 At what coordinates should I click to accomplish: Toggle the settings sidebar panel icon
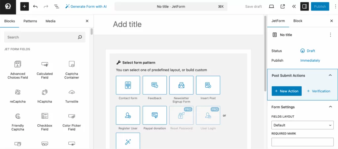coord(305,7)
